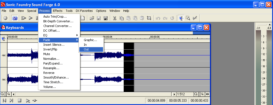
Task: Select the Magnify tool in the toolbar
Action: coord(188,18)
